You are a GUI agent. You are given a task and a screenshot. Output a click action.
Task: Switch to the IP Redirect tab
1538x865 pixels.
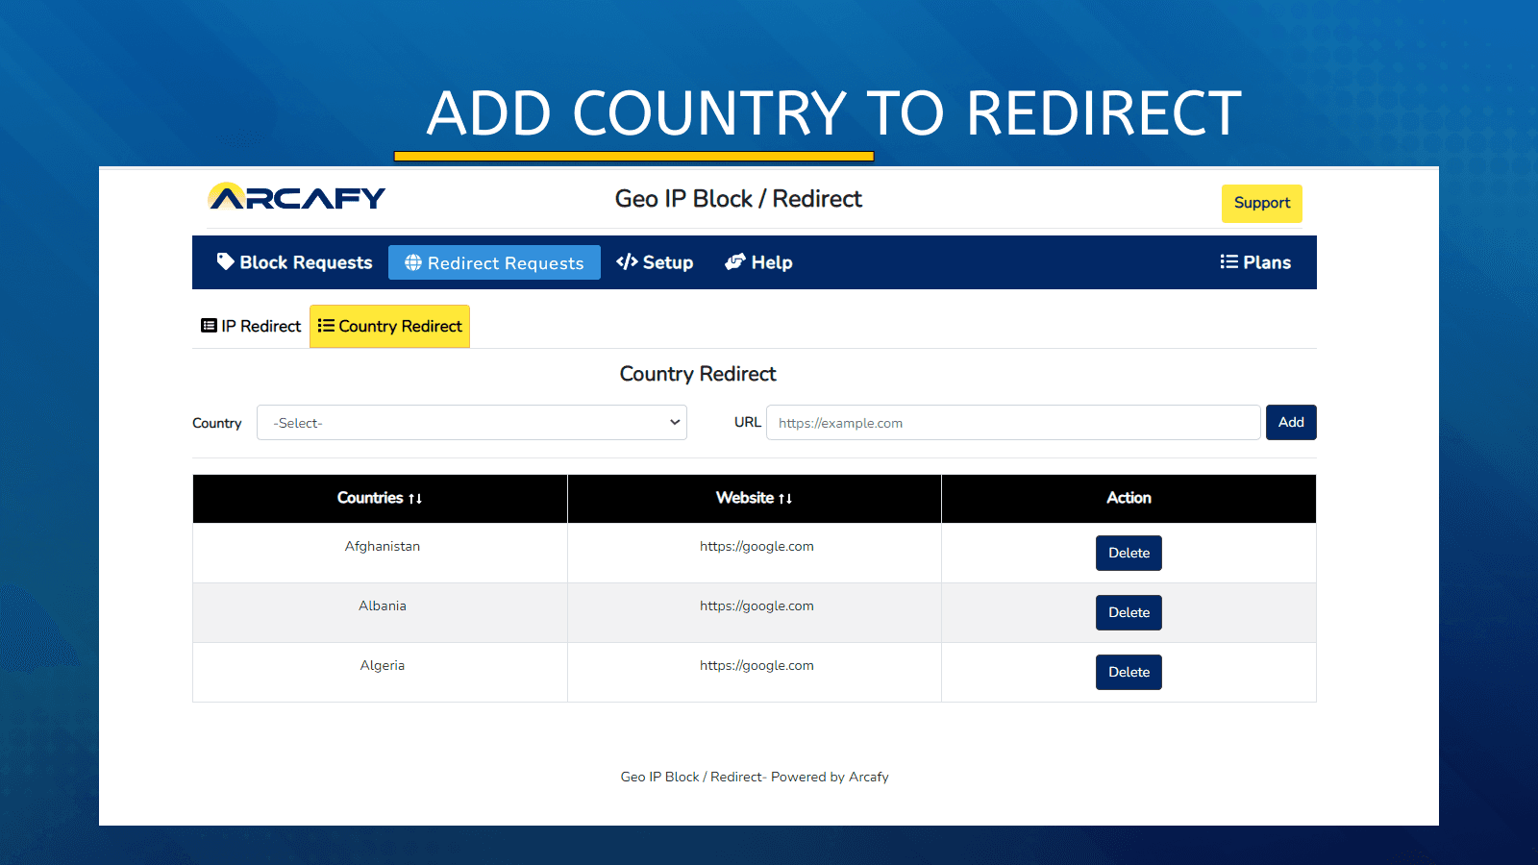pyautogui.click(x=251, y=326)
